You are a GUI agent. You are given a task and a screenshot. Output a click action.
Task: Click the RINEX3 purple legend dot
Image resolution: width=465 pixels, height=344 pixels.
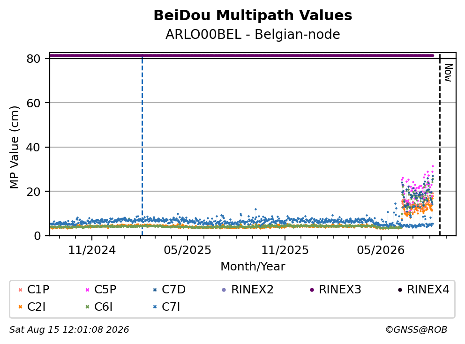click(312, 290)
